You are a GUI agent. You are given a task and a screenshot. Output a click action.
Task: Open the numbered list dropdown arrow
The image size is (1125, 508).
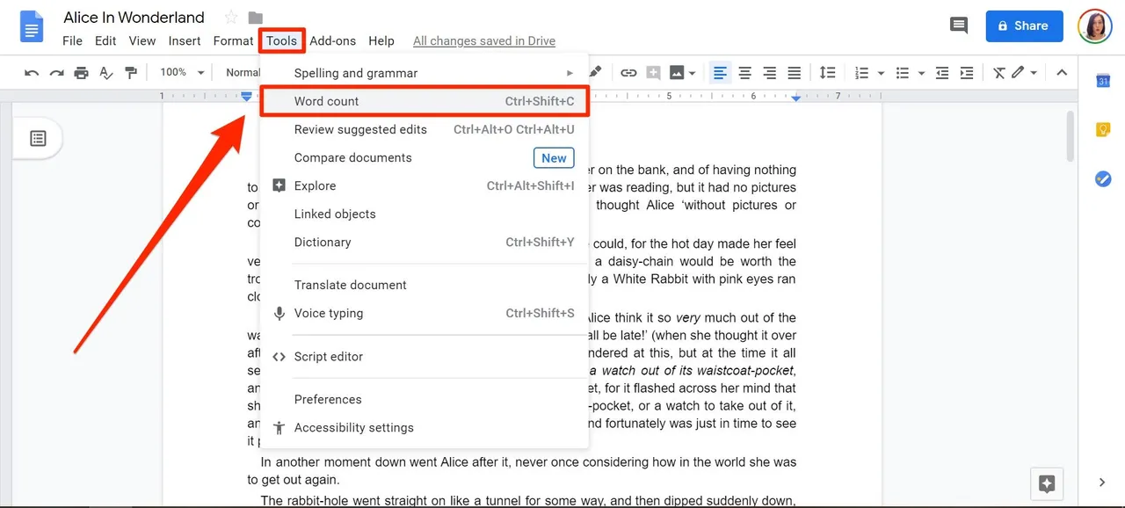click(x=880, y=73)
